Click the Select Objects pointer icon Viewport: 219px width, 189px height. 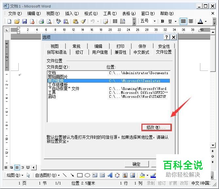[x=28, y=175]
